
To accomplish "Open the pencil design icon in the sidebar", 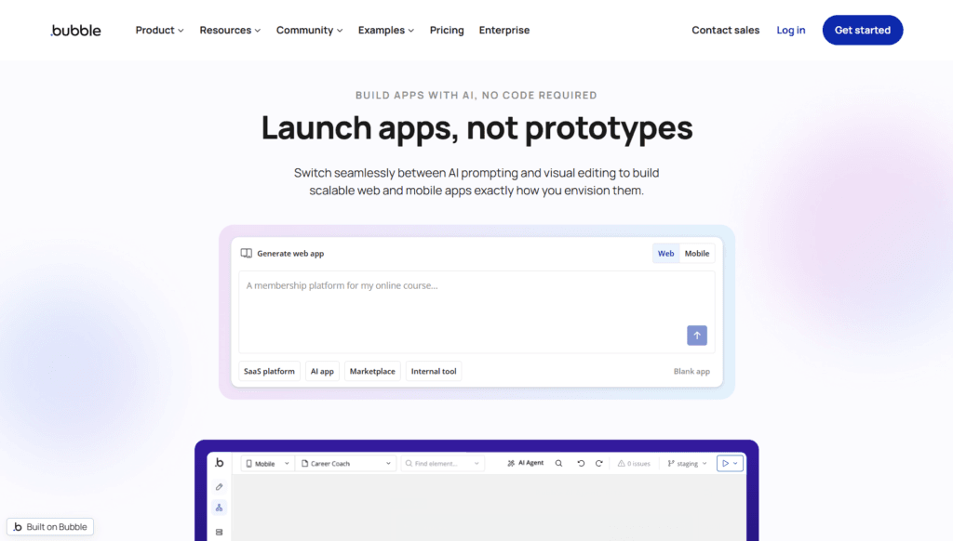I will pyautogui.click(x=219, y=486).
